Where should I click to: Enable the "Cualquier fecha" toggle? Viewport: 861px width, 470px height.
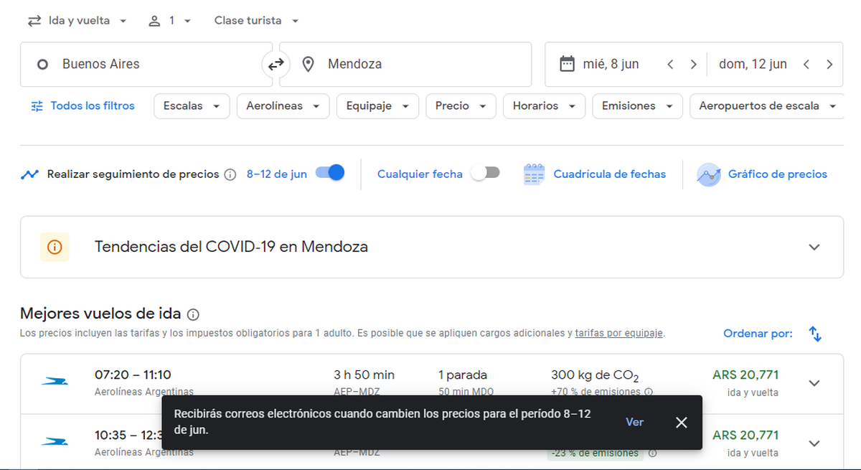pos(484,173)
